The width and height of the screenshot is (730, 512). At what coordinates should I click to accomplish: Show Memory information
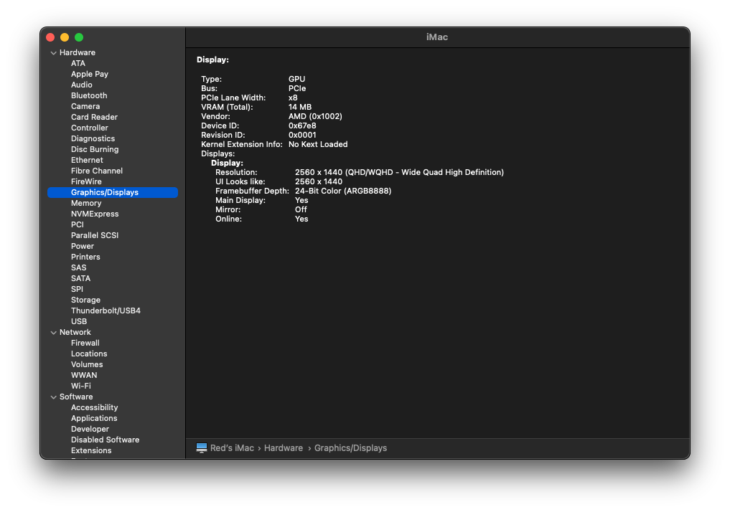86,203
